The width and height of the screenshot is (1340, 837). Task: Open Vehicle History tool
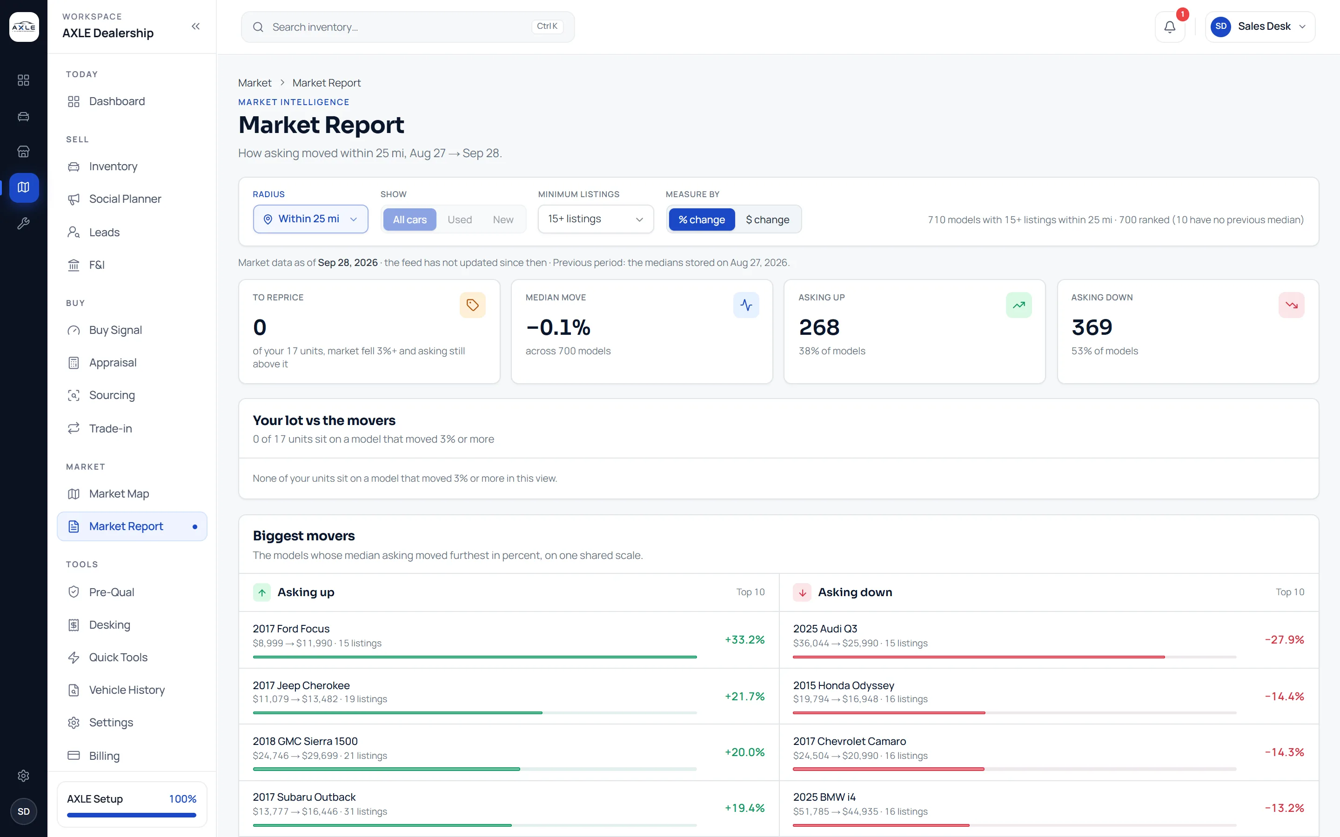click(x=132, y=690)
